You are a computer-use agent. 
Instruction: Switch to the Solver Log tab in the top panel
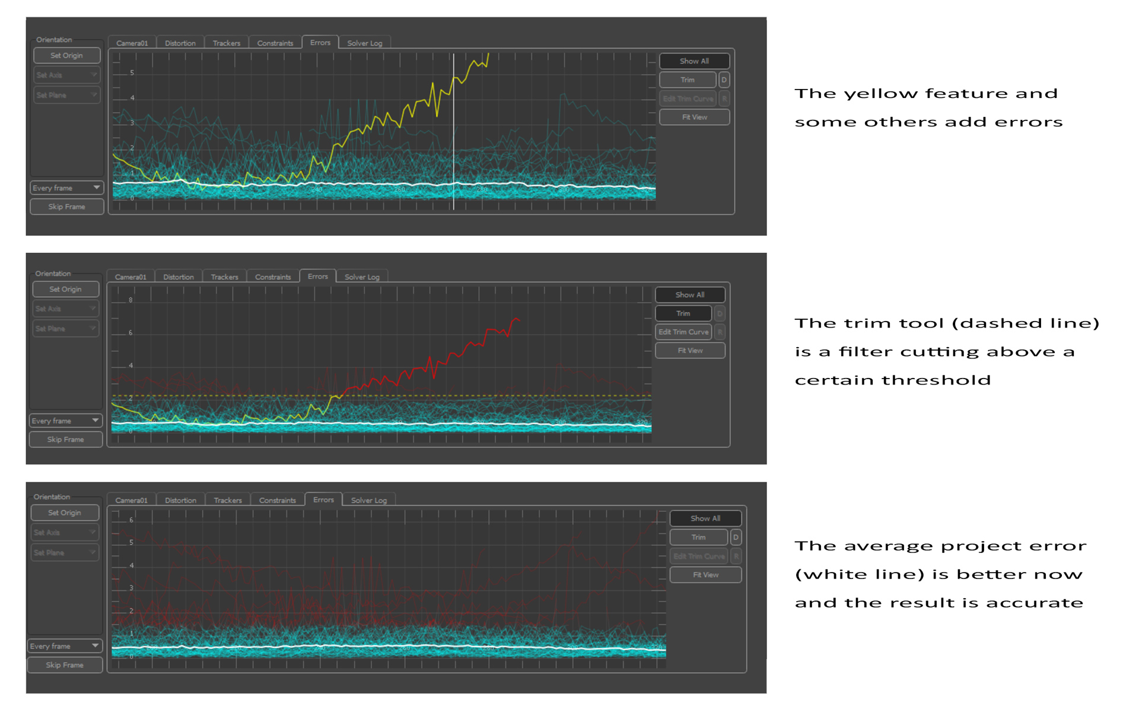point(364,43)
